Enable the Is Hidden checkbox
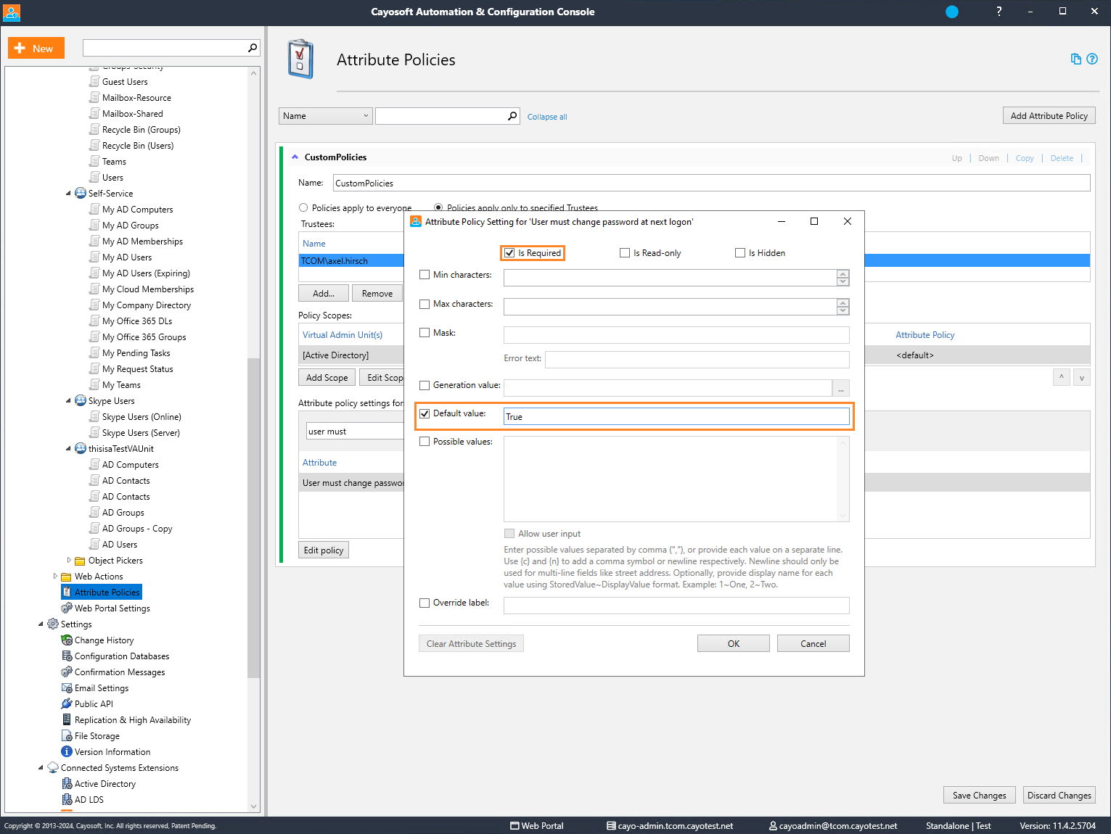Screen dimensions: 1111x834 tap(740, 253)
